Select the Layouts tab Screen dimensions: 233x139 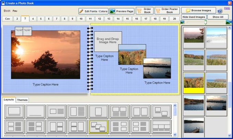(9, 100)
